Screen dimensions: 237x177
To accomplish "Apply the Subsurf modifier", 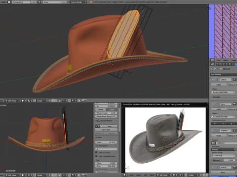I will (x=223, y=173).
